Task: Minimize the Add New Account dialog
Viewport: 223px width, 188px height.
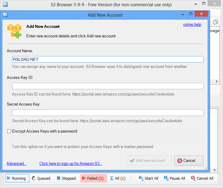Action: pos(183,15)
